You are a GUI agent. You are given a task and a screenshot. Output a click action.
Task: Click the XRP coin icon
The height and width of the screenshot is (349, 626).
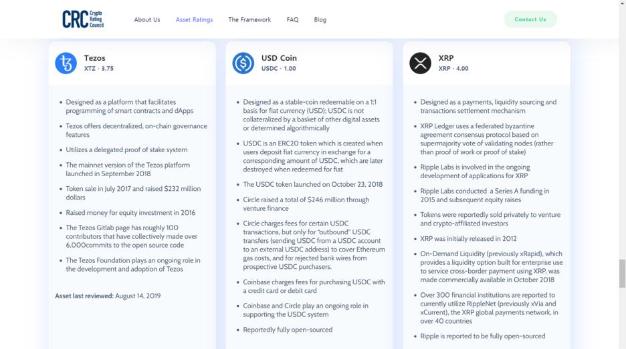(421, 63)
